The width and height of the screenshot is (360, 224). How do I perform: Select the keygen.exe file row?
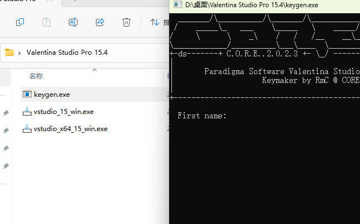click(52, 95)
